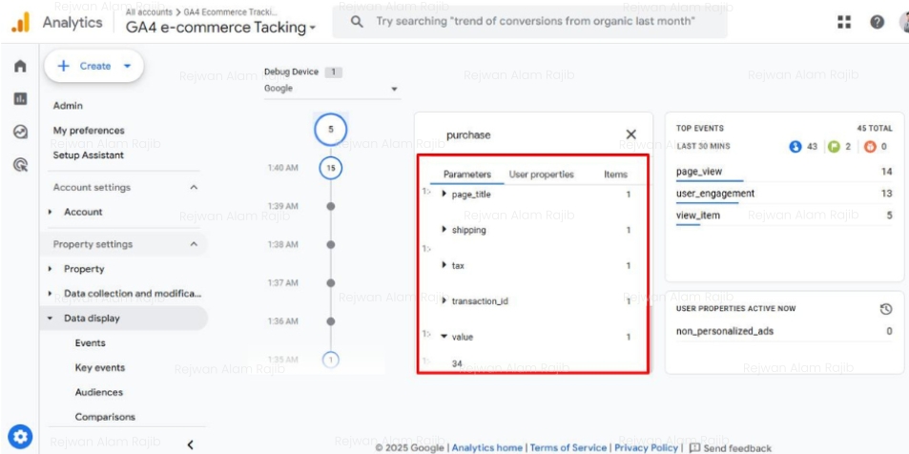Click the 1:40 AM timeline bubble showing 15
Viewport: 909px width, 454px height.
point(331,168)
